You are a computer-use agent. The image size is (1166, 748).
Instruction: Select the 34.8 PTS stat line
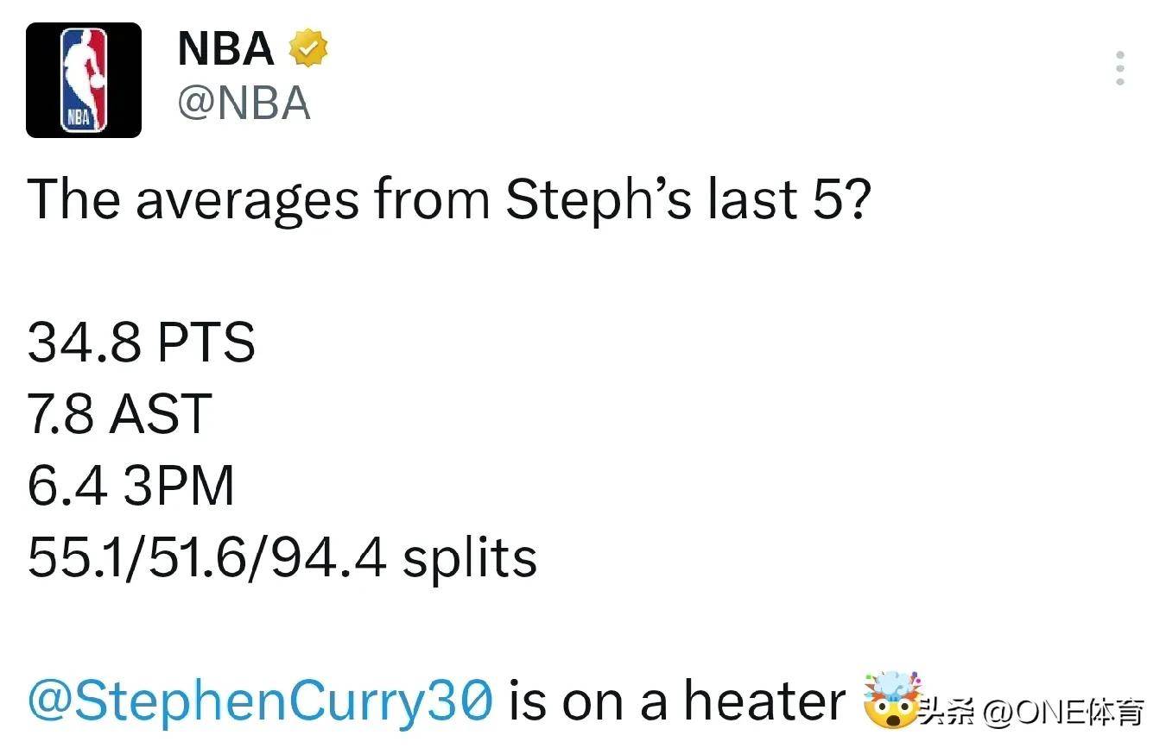point(142,343)
